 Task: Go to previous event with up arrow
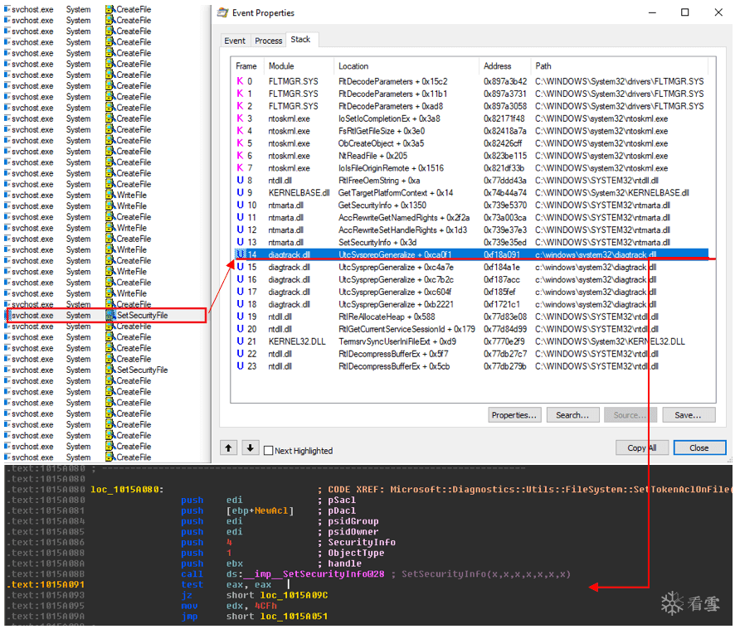228,448
